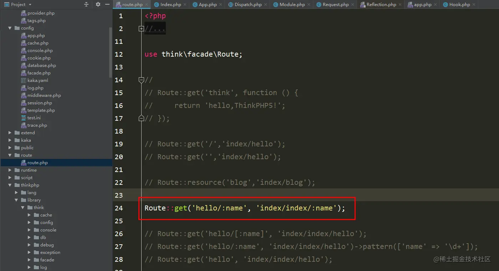
Task: Select template.php in the Project tree
Action: 41,110
